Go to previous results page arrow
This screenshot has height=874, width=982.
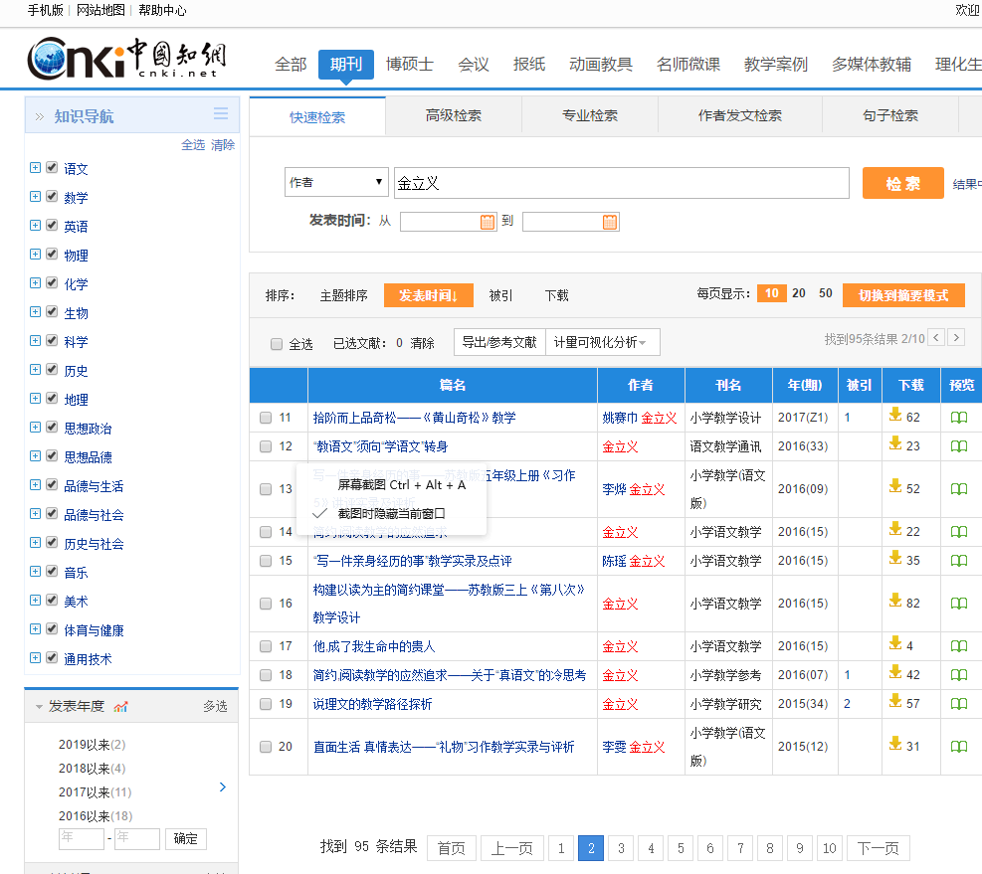936,337
